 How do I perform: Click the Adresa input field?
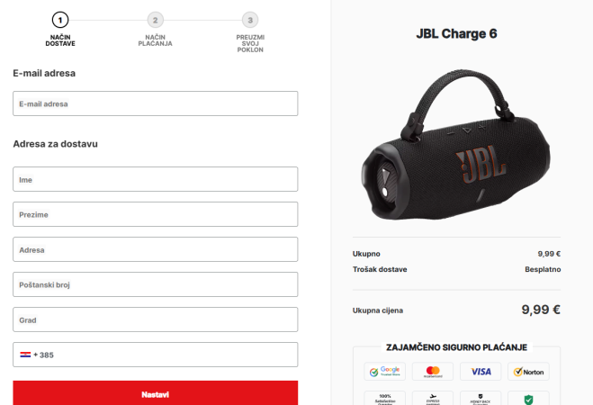coord(156,249)
